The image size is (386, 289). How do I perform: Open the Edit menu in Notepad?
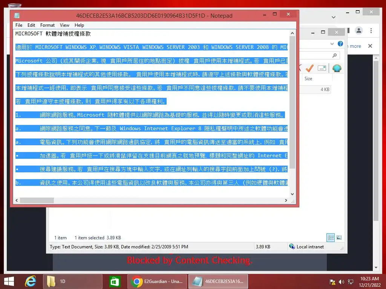tap(31, 25)
